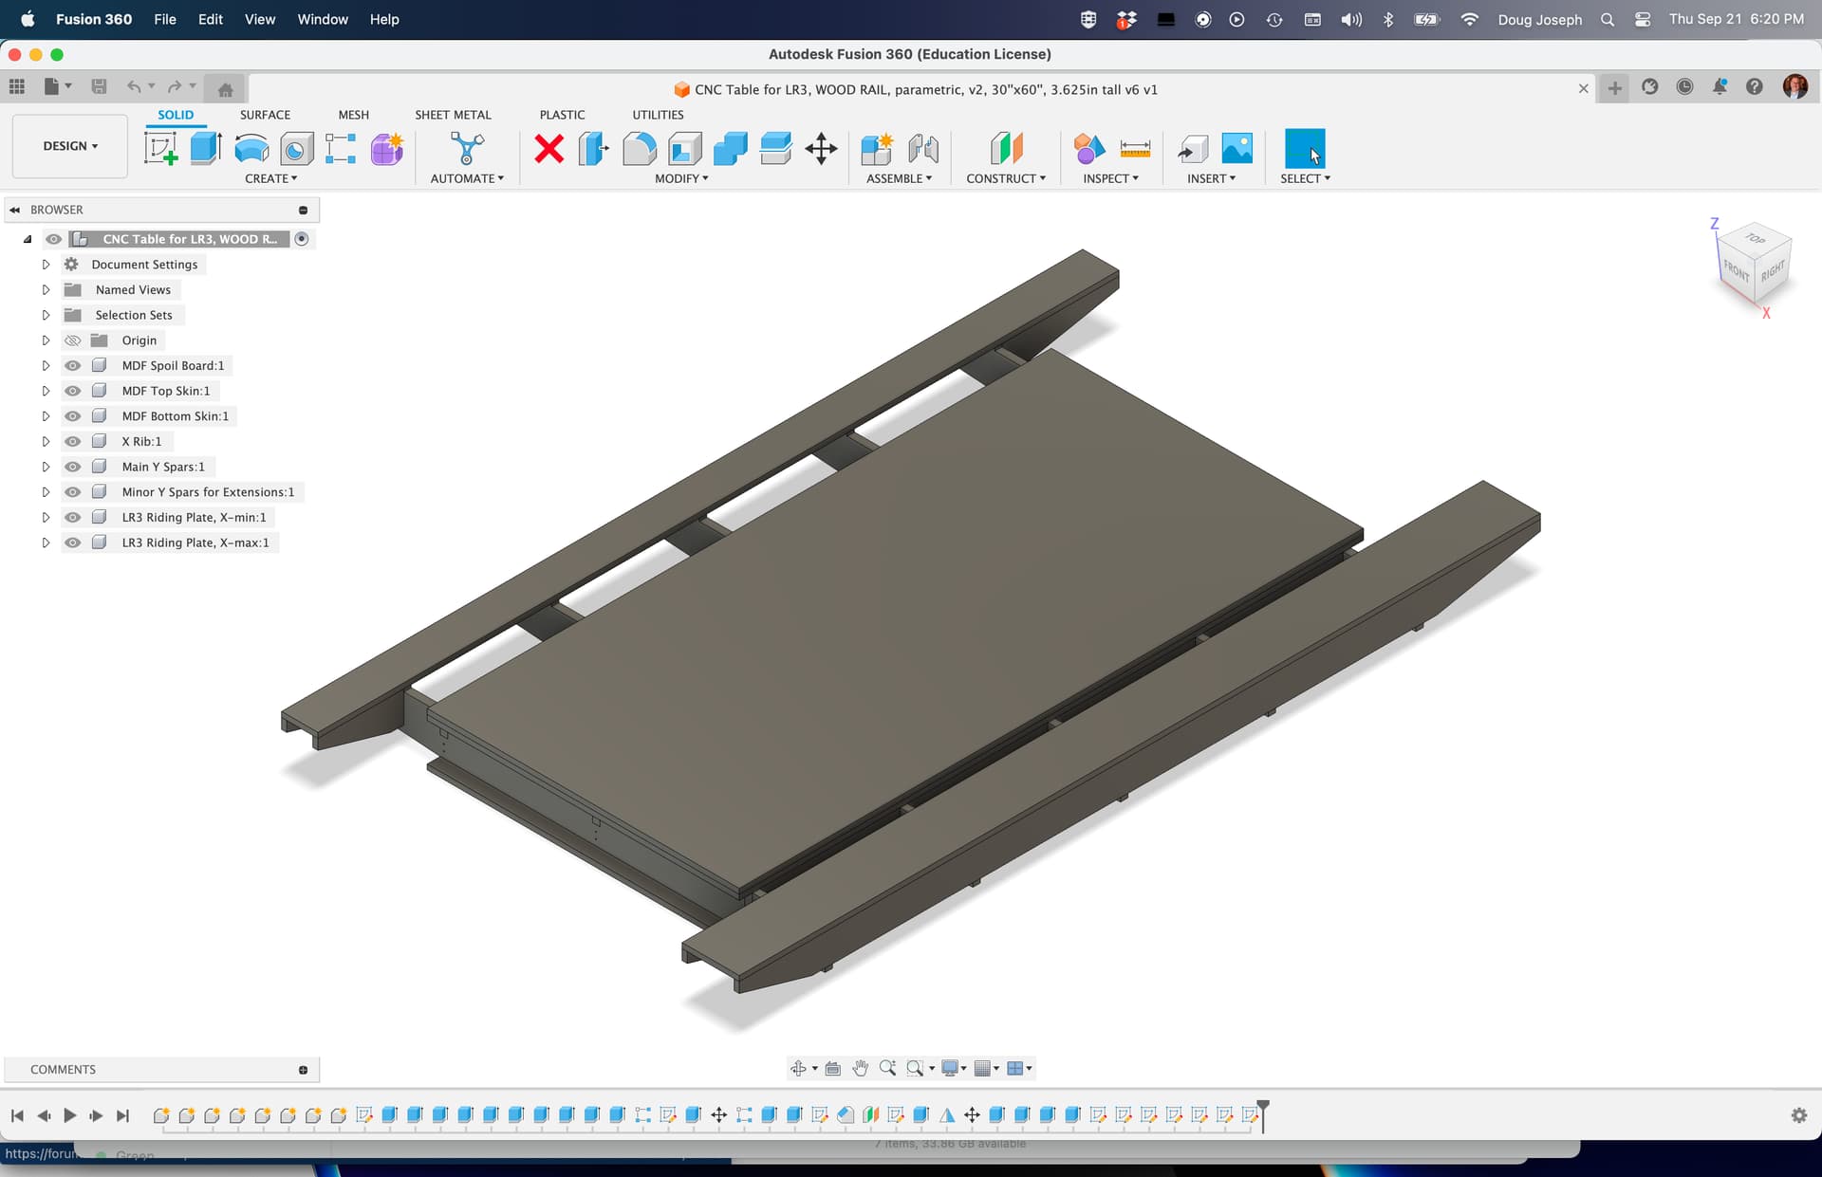The width and height of the screenshot is (1822, 1177).
Task: Click the Fillet tool in Modify
Action: pos(639,149)
